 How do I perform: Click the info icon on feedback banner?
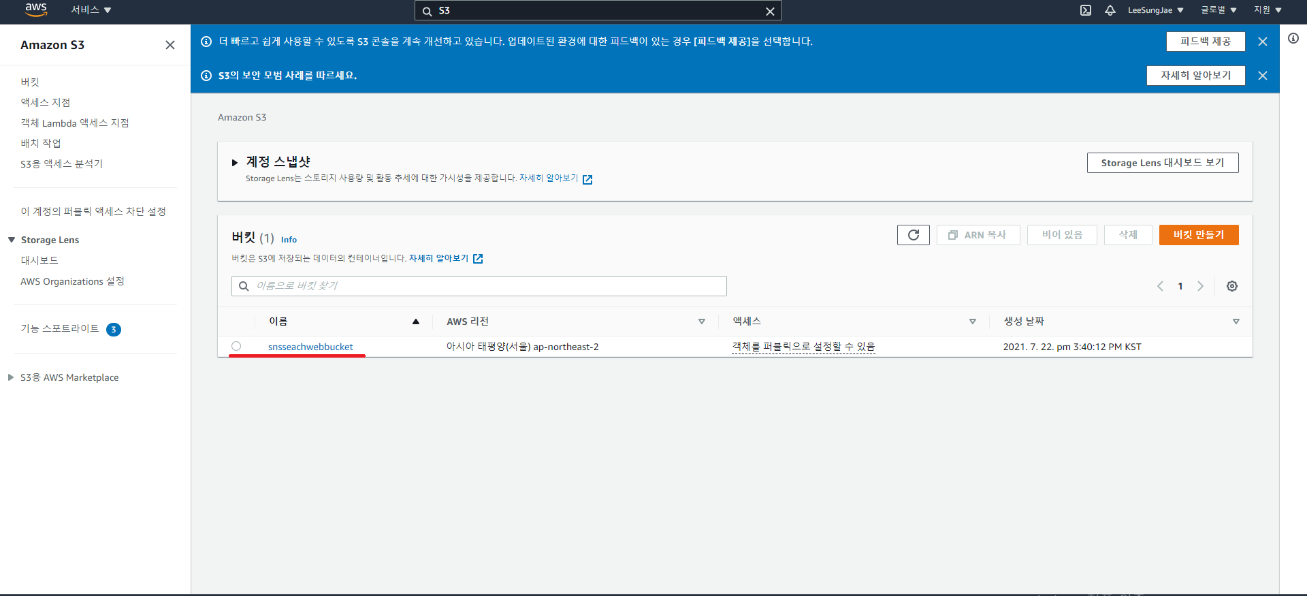tap(206, 42)
